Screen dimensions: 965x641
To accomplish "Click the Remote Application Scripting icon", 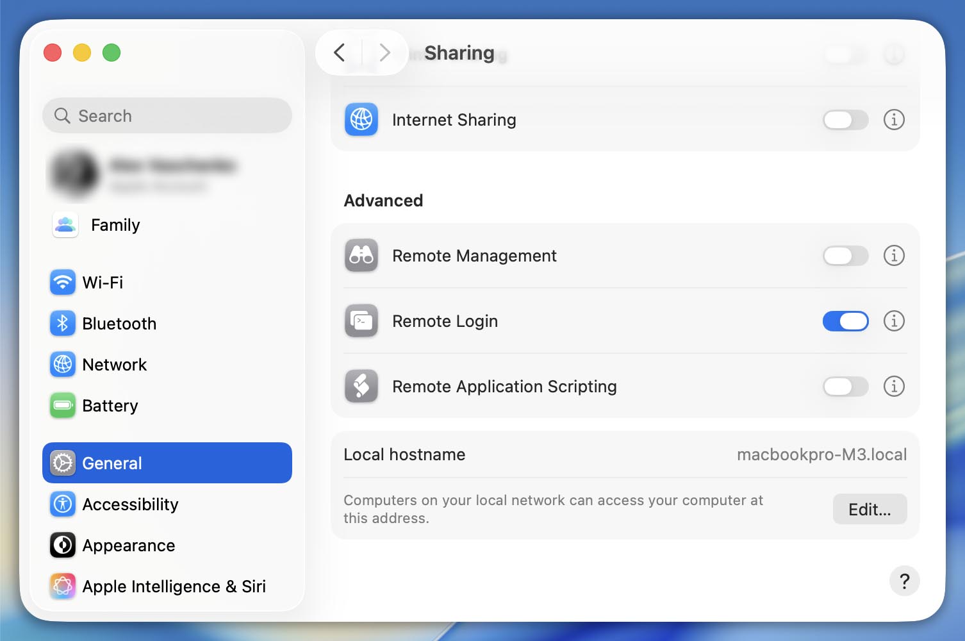I will click(361, 386).
